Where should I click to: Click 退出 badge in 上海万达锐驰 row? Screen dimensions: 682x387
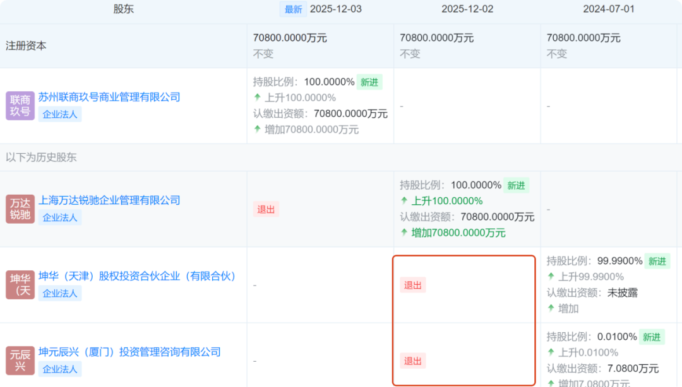point(266,209)
